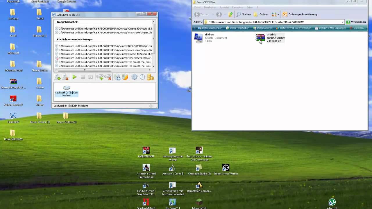Click the Remove virtual drive icon with red X

108,77
